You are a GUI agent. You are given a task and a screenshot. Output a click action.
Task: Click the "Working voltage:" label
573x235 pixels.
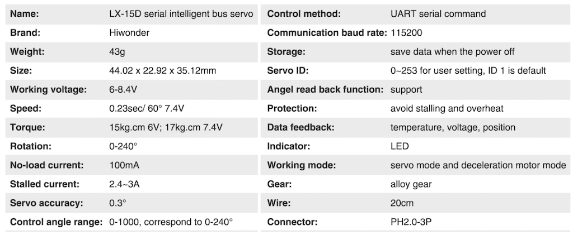(x=48, y=89)
